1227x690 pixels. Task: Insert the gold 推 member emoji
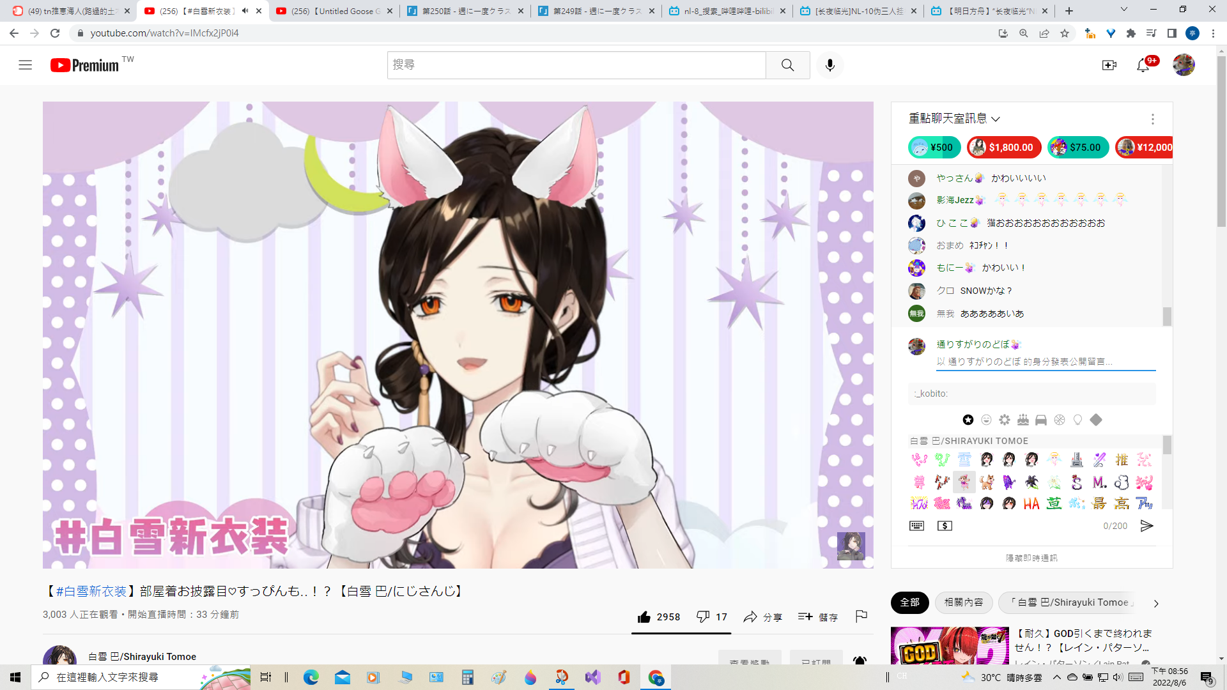[x=1122, y=459]
